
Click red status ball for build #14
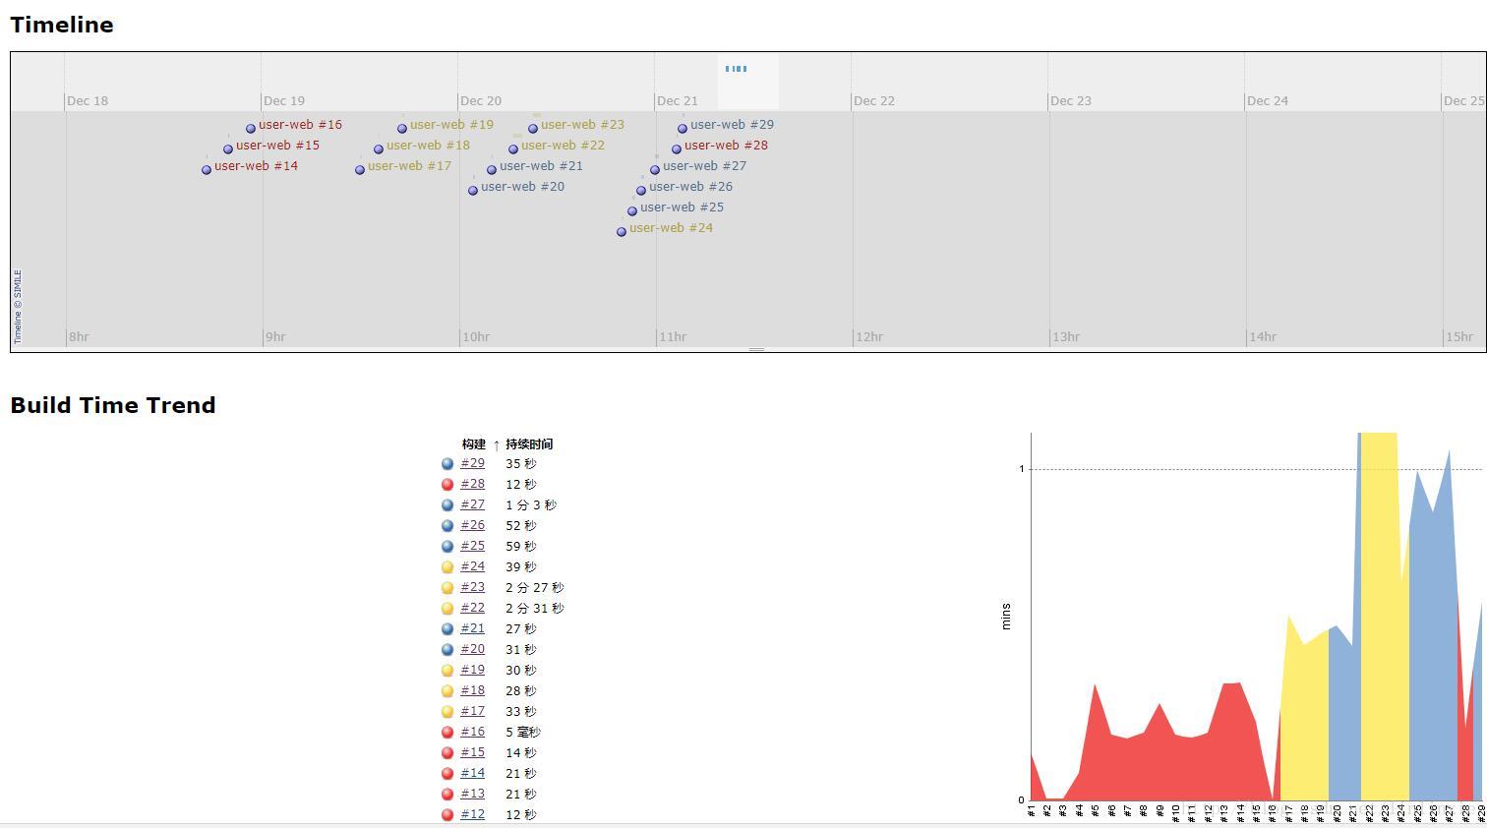coord(447,774)
